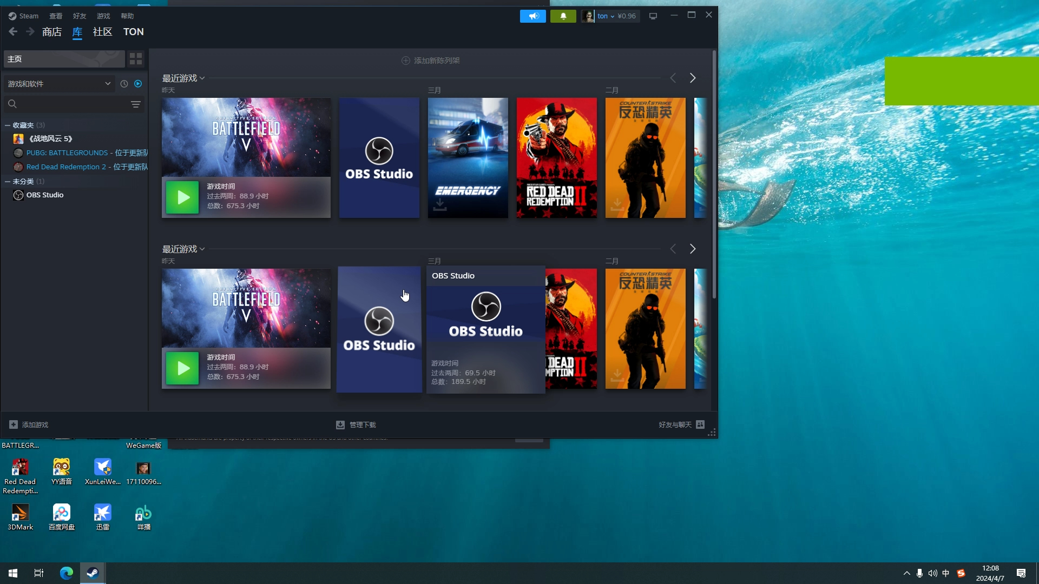Click 管理下载 at the bottom
This screenshot has height=584, width=1039.
click(356, 425)
